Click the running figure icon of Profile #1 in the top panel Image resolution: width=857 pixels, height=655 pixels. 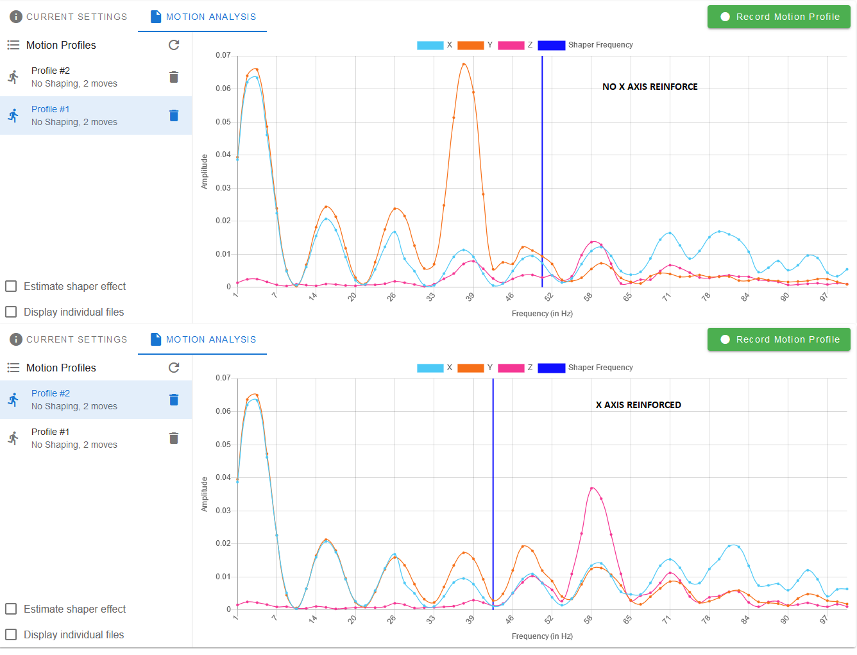pos(13,115)
